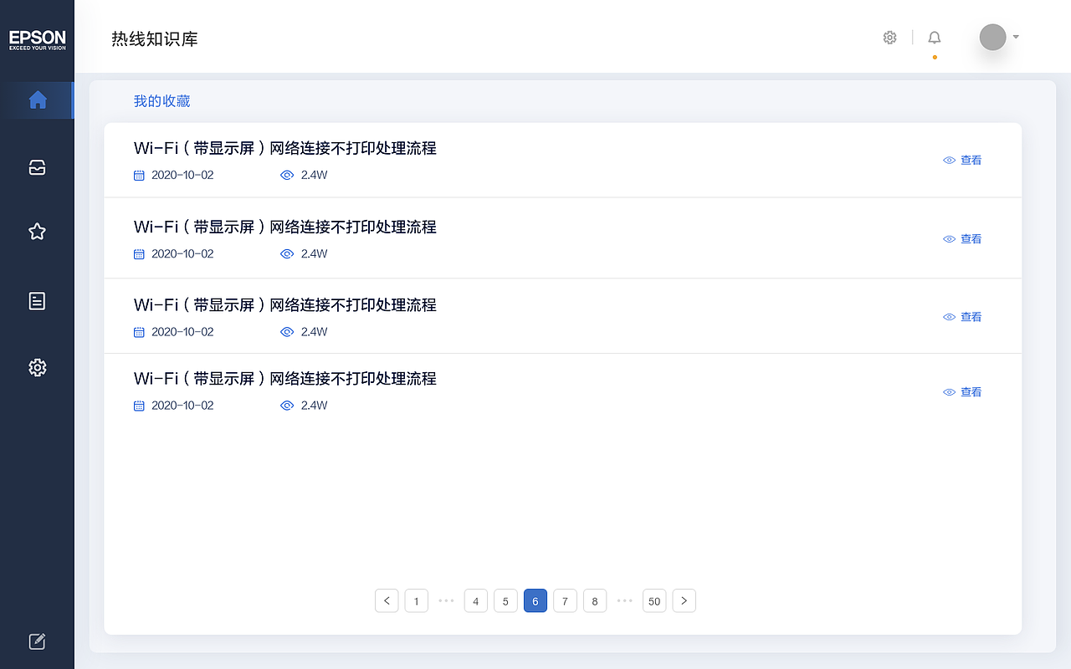
Task: Open the second Wi-Fi article title
Action: pos(285,227)
